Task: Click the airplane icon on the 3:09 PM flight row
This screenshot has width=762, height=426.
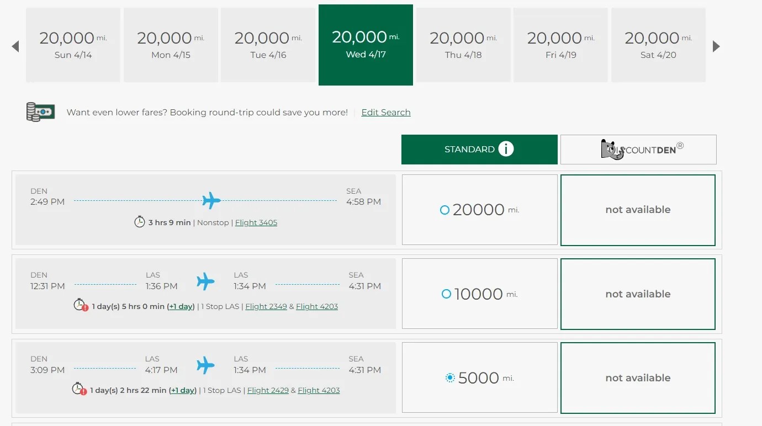Action: click(205, 365)
